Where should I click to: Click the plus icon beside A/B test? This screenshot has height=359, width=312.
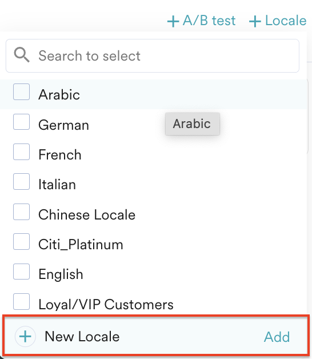[x=173, y=22]
